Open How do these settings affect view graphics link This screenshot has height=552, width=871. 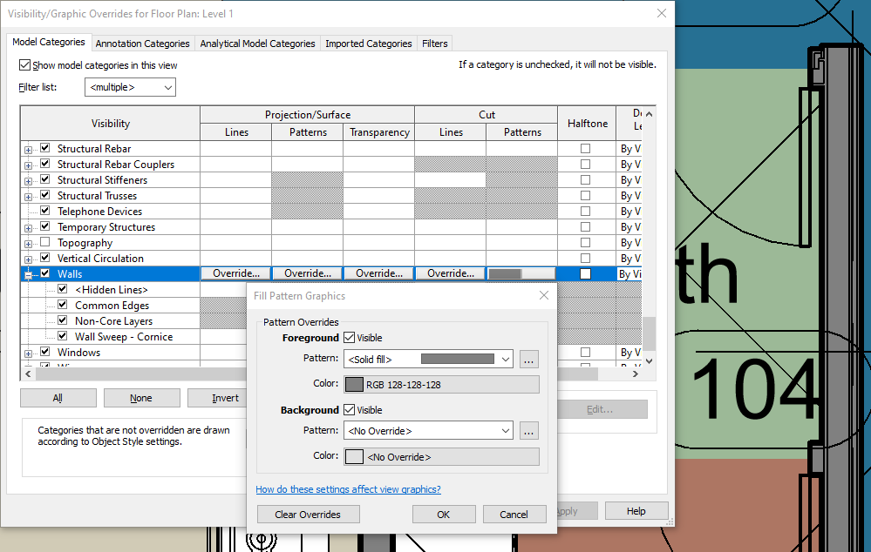[348, 489]
